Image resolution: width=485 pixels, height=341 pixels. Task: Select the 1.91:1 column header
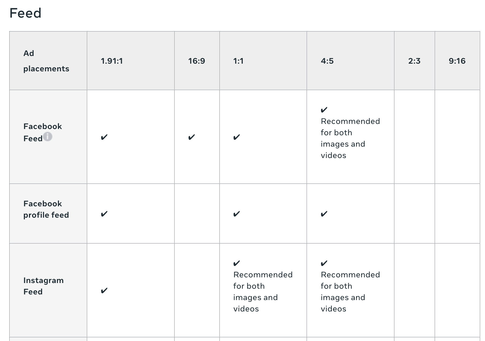coord(112,61)
